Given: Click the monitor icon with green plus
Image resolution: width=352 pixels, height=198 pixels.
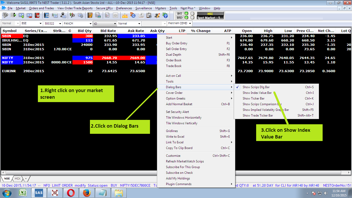Looking at the screenshot, I should point(21,15).
